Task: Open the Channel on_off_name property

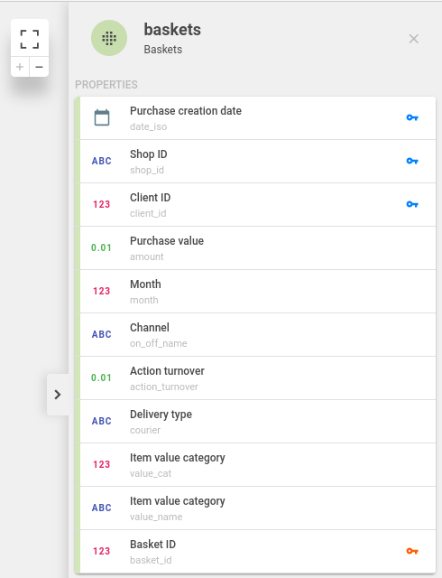Action: point(257,335)
